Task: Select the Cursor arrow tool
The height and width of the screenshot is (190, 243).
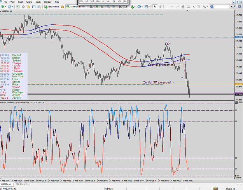Action: pos(155,7)
